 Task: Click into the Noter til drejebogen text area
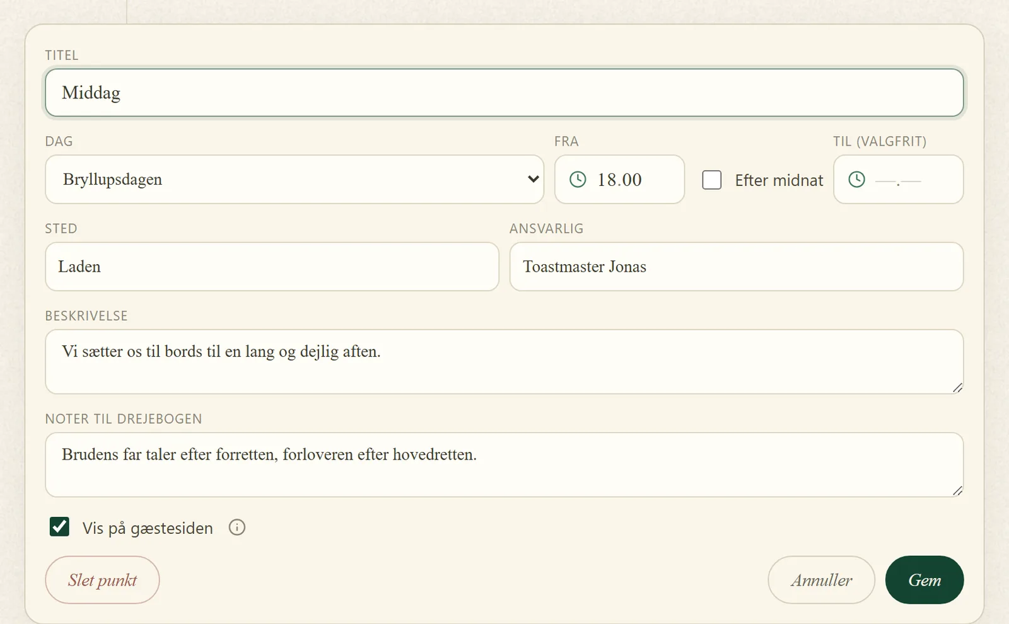504,465
